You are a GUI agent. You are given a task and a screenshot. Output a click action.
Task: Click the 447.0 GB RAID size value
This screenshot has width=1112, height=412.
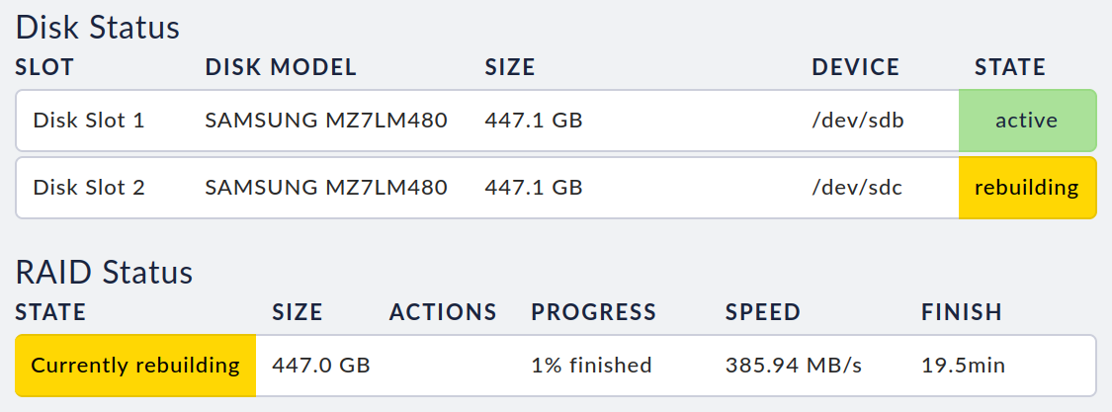coord(321,366)
